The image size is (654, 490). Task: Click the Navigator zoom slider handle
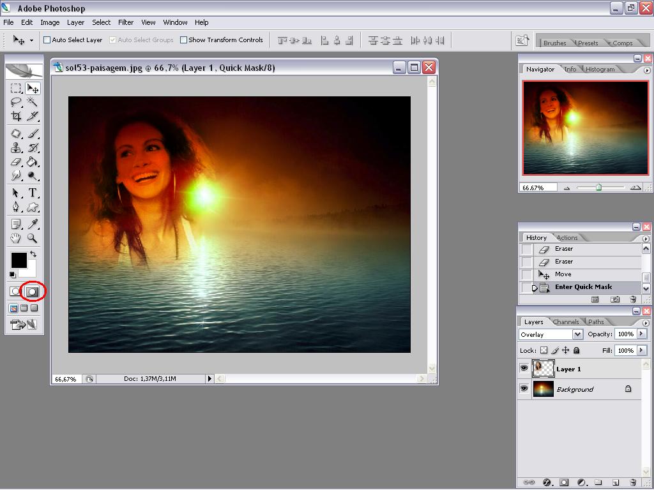click(x=598, y=188)
